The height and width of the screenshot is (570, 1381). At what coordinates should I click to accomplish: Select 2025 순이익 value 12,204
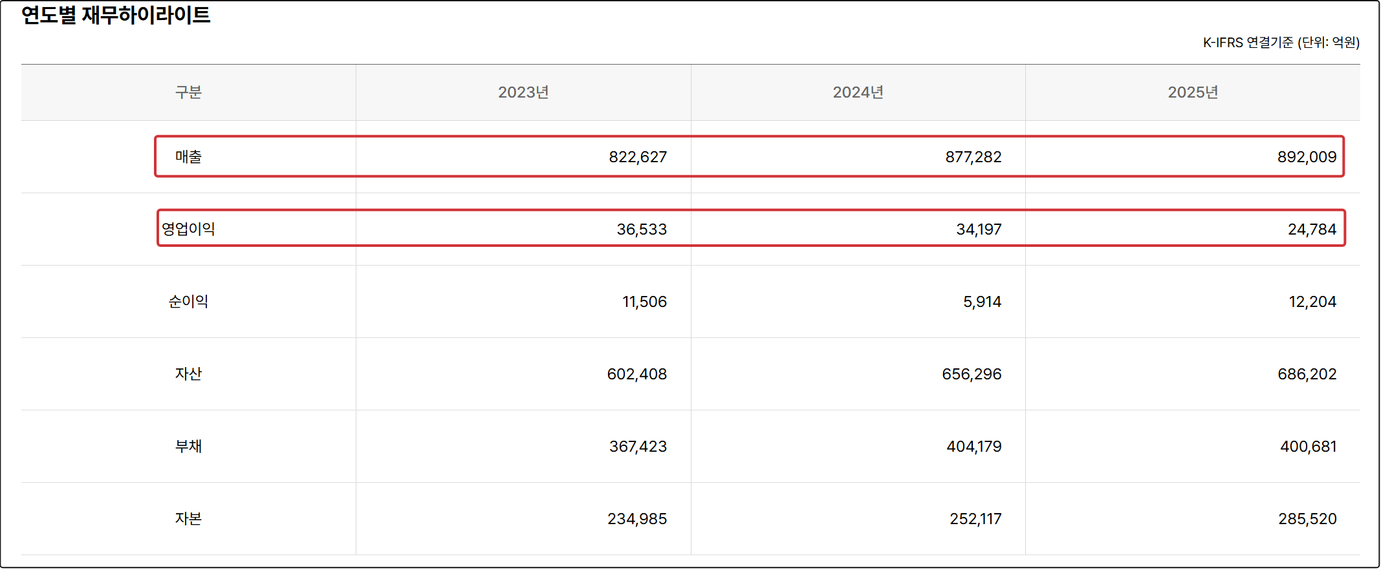coord(1312,302)
